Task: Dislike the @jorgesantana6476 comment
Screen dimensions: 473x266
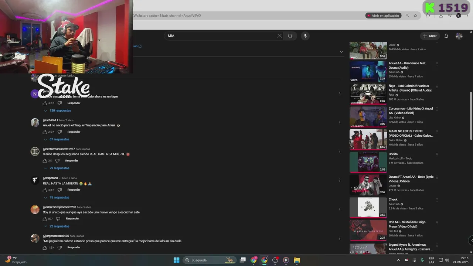Action: pyautogui.click(x=59, y=248)
